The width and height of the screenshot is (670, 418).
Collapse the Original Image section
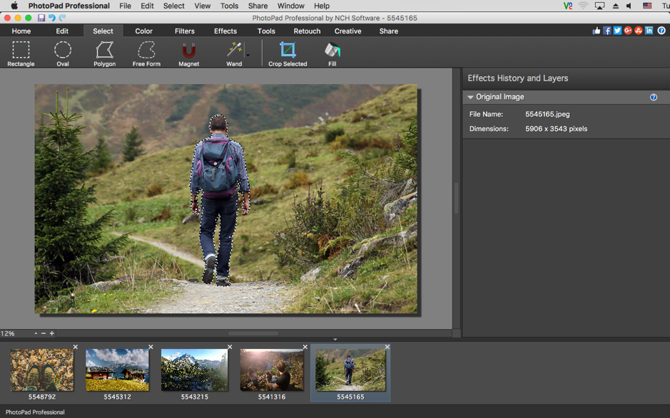pyautogui.click(x=470, y=97)
